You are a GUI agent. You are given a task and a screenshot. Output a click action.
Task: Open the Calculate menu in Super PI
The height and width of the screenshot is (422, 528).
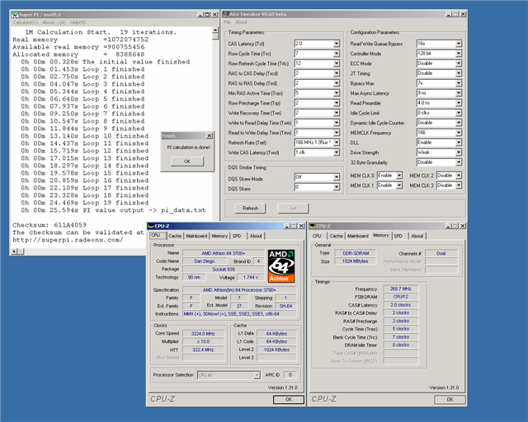point(24,22)
